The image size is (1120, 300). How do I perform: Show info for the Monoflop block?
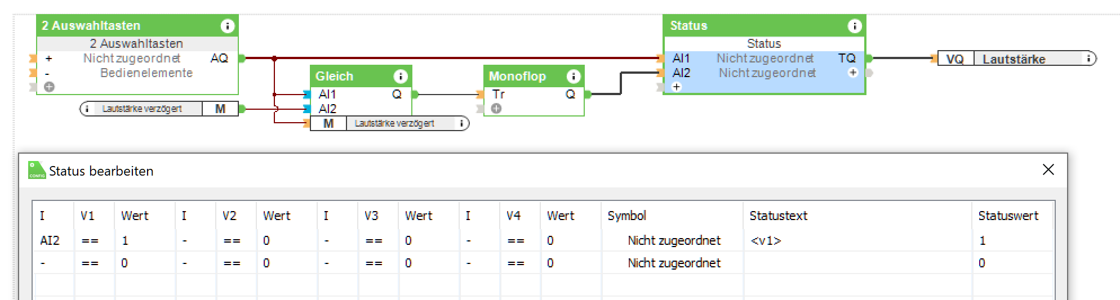pyautogui.click(x=574, y=76)
